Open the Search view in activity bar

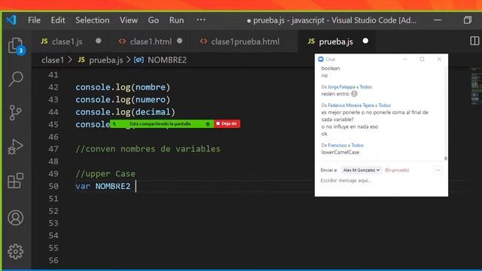click(16, 79)
